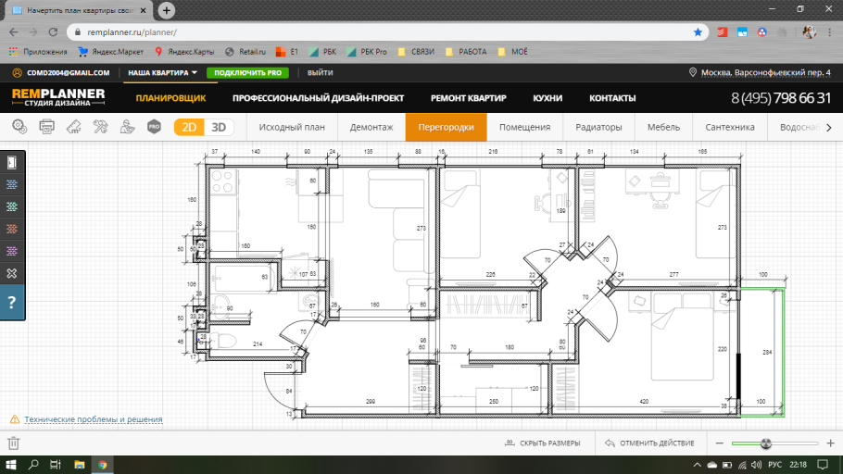Image resolution: width=843 pixels, height=474 pixels.
Task: Select the area measurement ruler icon
Action: (x=74, y=127)
